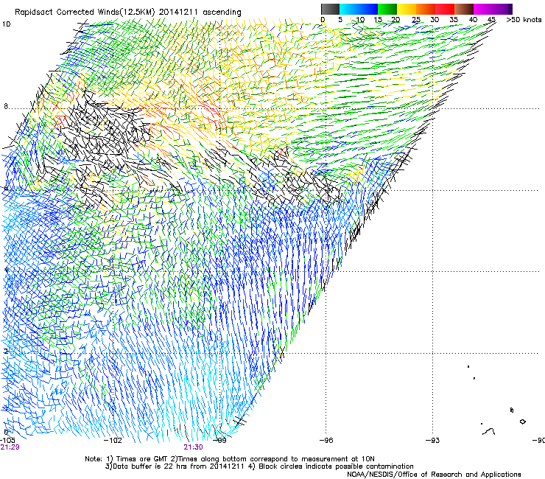
Task: Click the note 'Data buffer is 22 hrs'
Action: (x=151, y=466)
